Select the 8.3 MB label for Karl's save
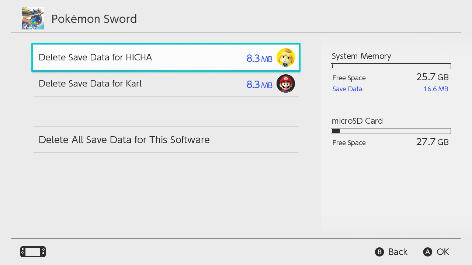Image resolution: width=472 pixels, height=265 pixels. click(x=259, y=84)
